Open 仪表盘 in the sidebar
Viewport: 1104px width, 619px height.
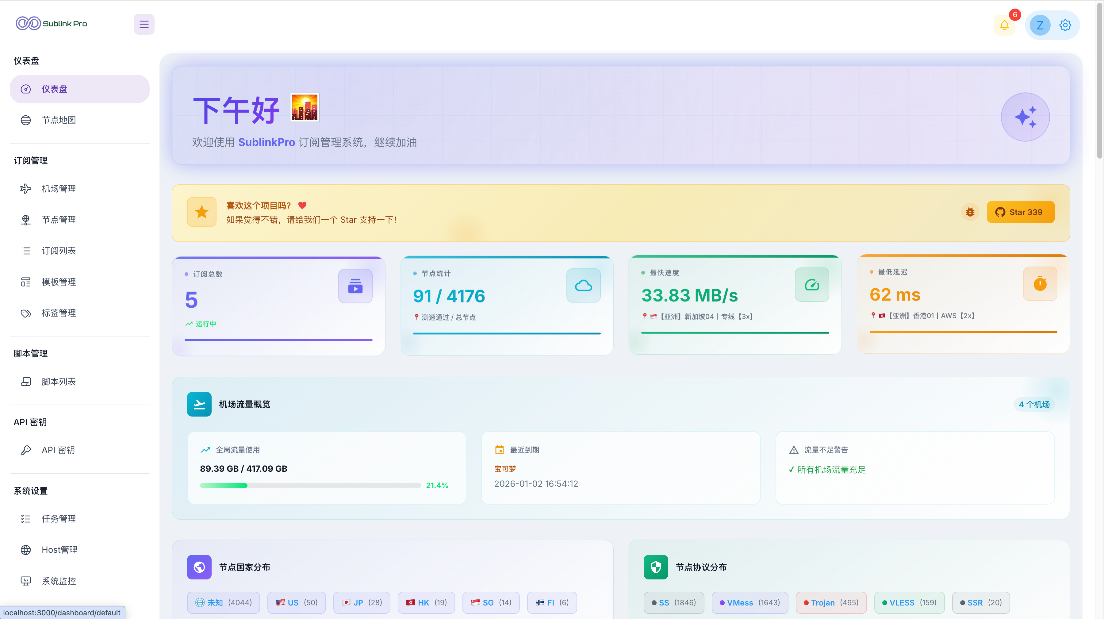[x=80, y=89]
